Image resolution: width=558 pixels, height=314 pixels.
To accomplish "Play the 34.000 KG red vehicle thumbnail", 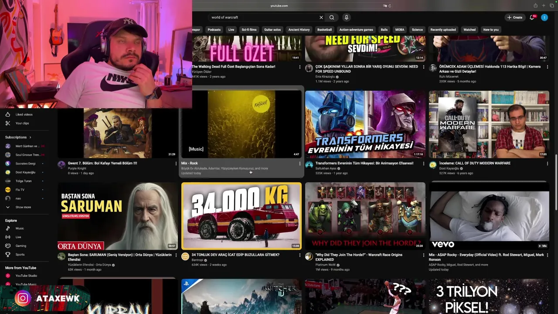I will [242, 216].
